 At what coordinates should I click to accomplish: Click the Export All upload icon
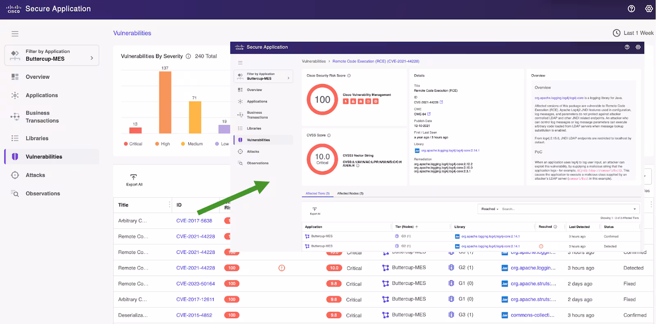coord(134,177)
